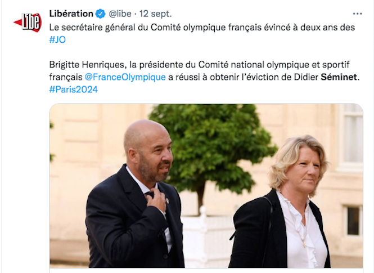The width and height of the screenshot is (374, 273).
Task: Click the tweet's first sentence text
Action: click(202, 33)
